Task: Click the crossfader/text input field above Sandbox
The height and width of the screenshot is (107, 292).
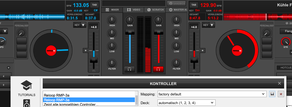Action: pyautogui.click(x=134, y=3)
